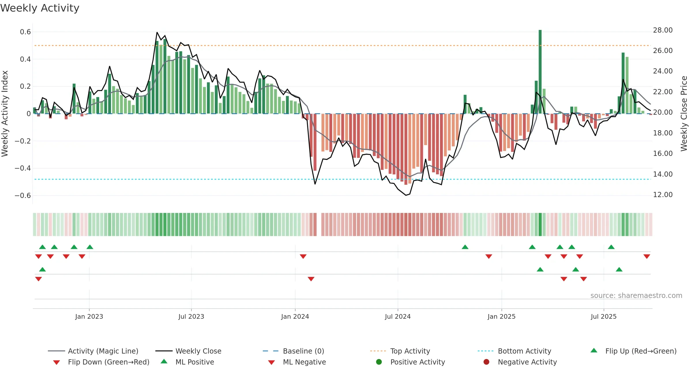The width and height of the screenshot is (692, 389).
Task: Toggle ML Negative legend item
Action: tap(297, 362)
